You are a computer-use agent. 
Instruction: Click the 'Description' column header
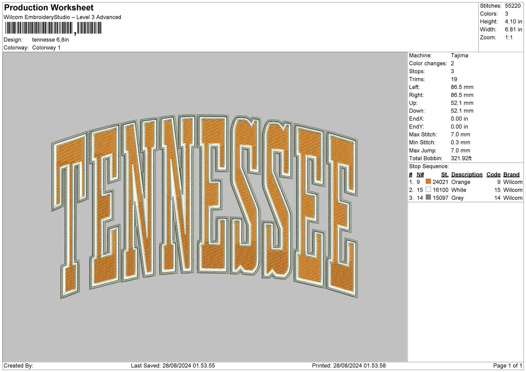tap(467, 174)
